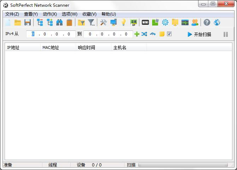237x170 pixels.
Task: Click the light bulb toolbar icon
Action: (x=123, y=23)
